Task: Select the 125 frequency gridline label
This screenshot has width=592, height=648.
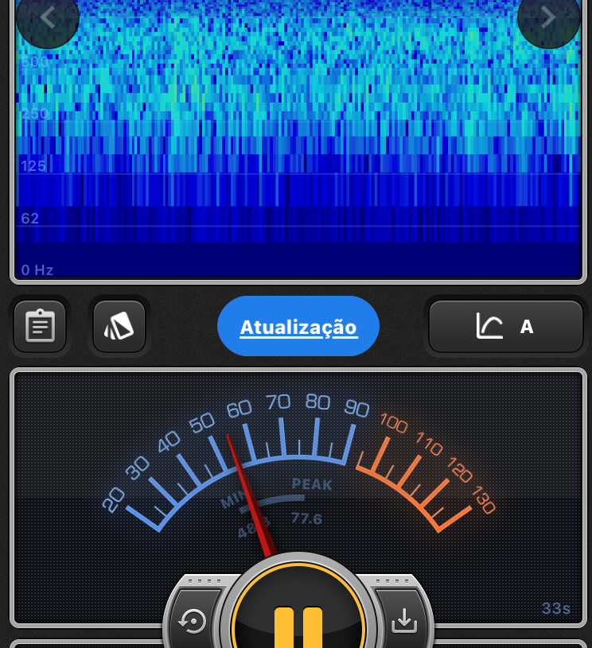Action: click(33, 165)
